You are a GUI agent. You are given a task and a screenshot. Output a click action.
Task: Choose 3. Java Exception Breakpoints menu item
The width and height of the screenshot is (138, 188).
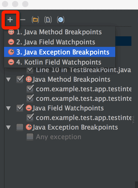(x=60, y=52)
